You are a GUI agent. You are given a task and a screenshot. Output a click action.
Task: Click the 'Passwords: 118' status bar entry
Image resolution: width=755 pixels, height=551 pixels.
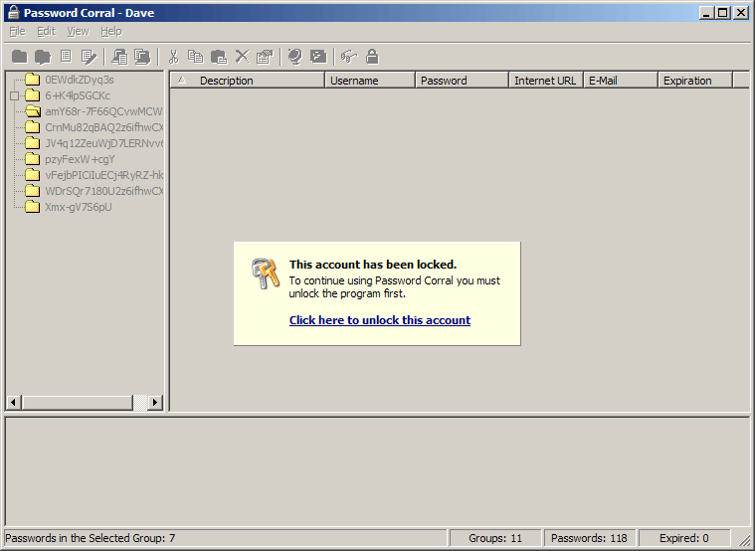[589, 538]
